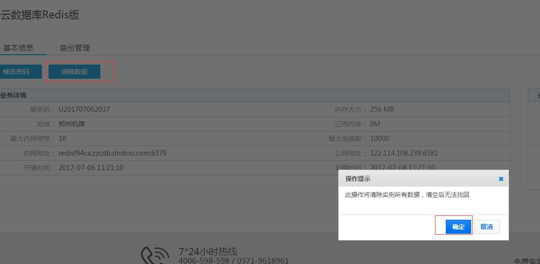The width and height of the screenshot is (540, 264).
Task: Confirm with the 确定 button
Action: coord(458,227)
